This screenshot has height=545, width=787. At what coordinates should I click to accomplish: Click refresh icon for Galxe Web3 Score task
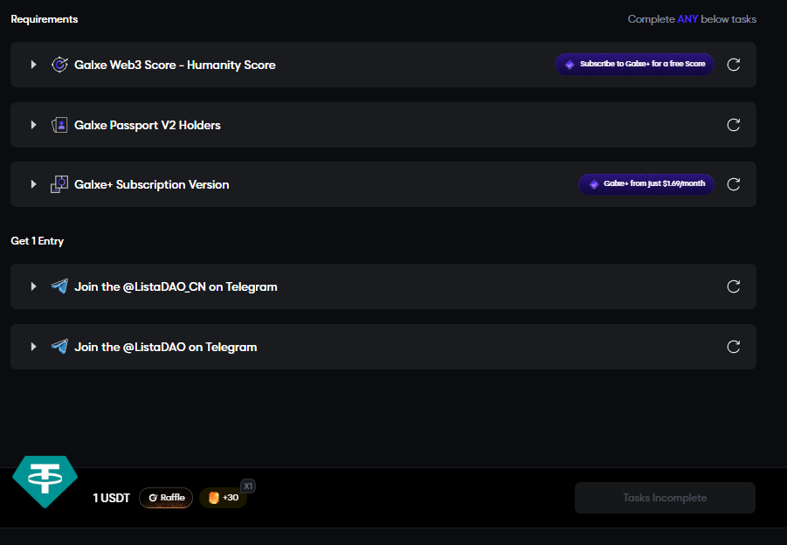tap(734, 65)
